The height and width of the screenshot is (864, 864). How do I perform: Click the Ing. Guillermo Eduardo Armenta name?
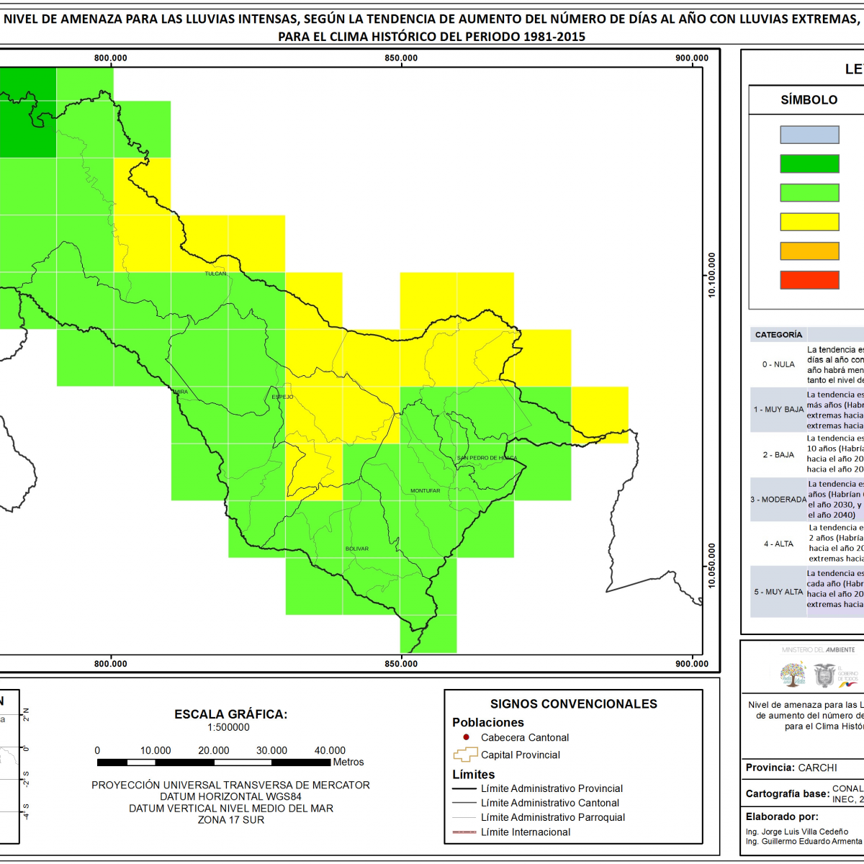(804, 841)
